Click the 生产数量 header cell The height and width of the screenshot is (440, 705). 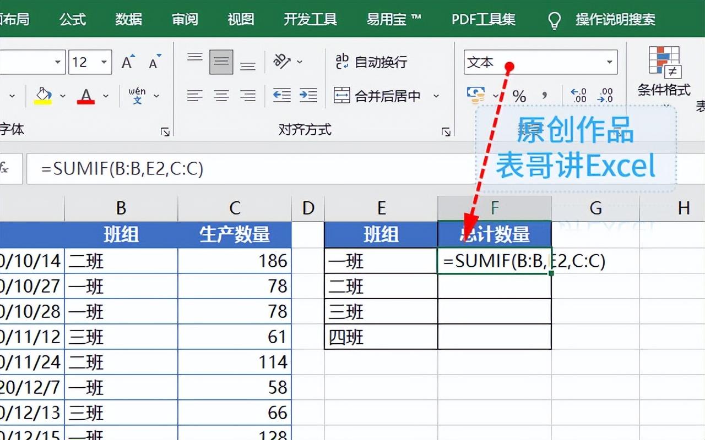(235, 235)
